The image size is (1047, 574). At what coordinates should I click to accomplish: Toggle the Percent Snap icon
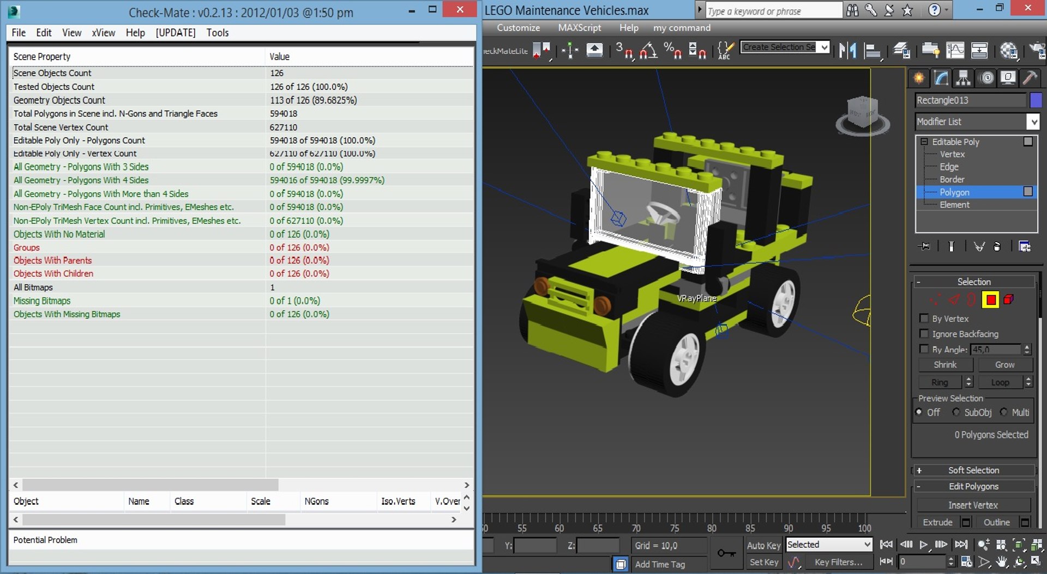[672, 51]
